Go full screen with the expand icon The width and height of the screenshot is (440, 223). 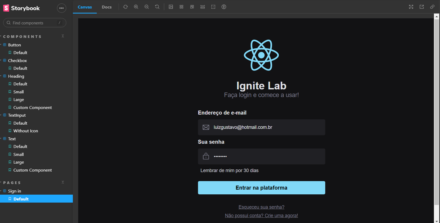411,7
